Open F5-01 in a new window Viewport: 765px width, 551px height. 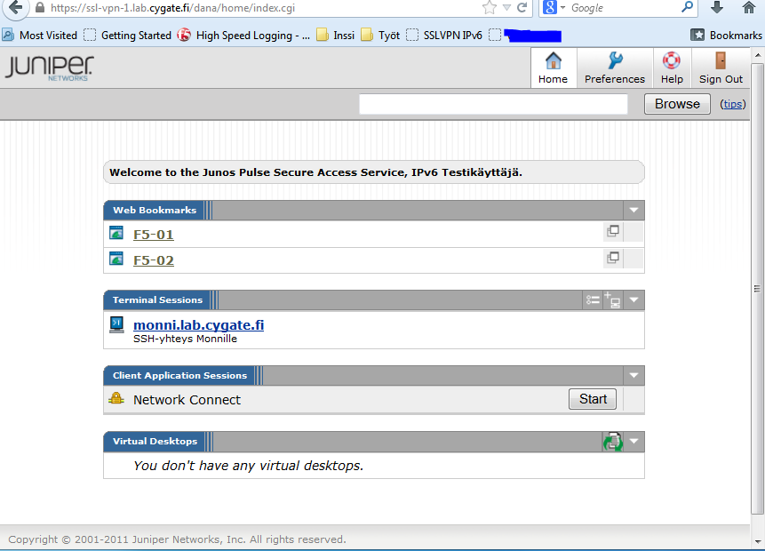coord(613,231)
